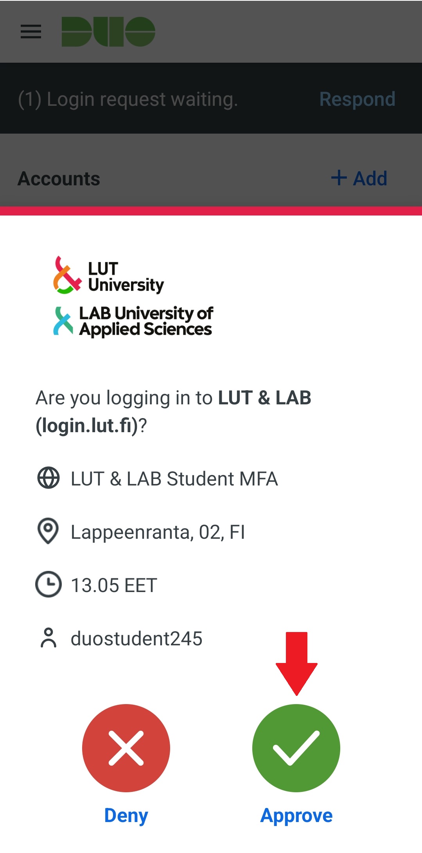Tap the plus icon next to Add
The height and width of the screenshot is (853, 422).
[x=339, y=178]
